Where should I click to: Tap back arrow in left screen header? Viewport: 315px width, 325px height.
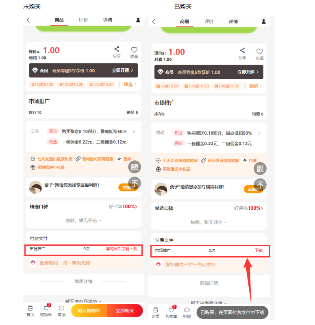point(28,20)
